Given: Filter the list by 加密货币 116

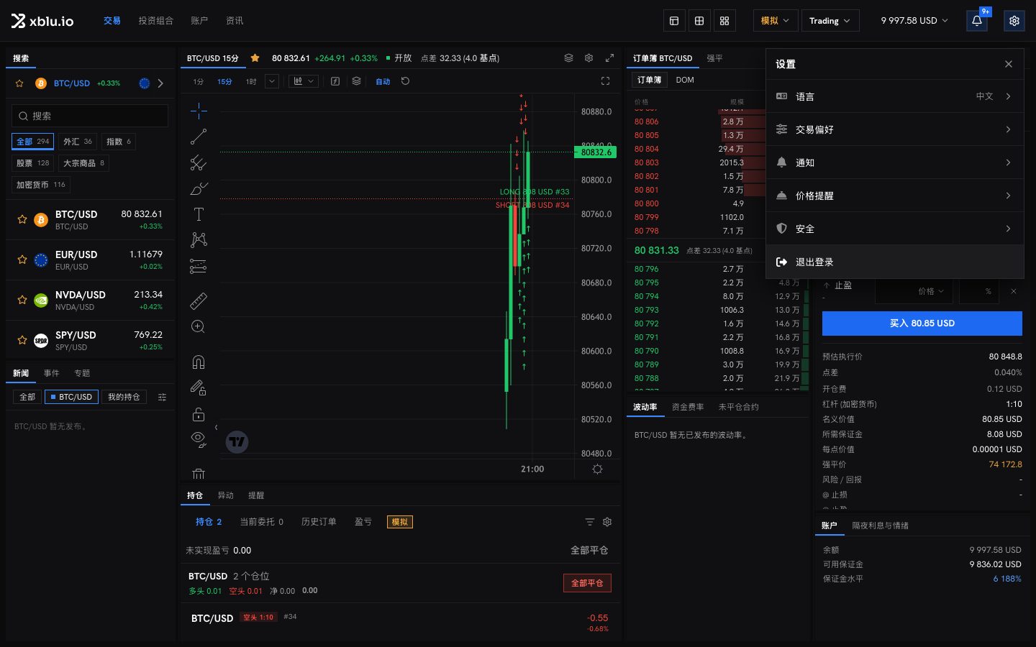Looking at the screenshot, I should pyautogui.click(x=41, y=185).
